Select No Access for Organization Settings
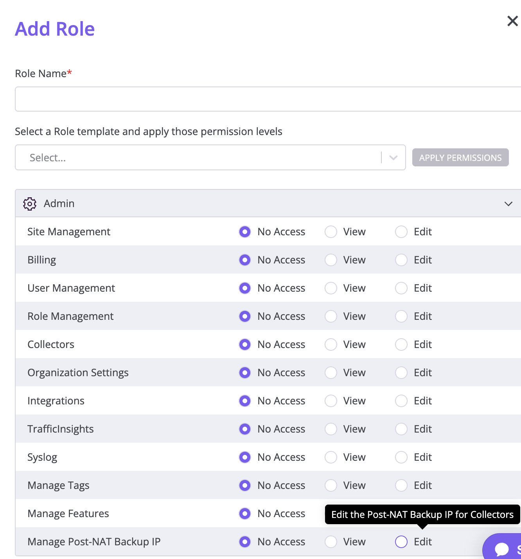This screenshot has height=559, width=521. click(x=245, y=373)
